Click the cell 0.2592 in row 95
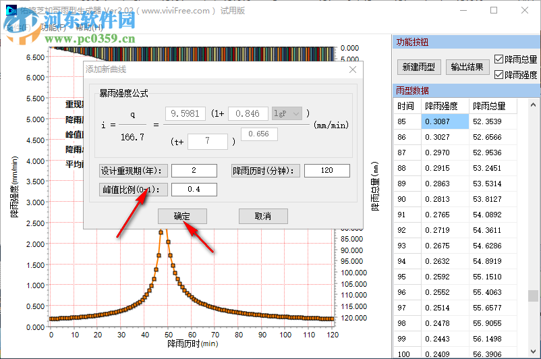541x359 pixels. (x=445, y=277)
